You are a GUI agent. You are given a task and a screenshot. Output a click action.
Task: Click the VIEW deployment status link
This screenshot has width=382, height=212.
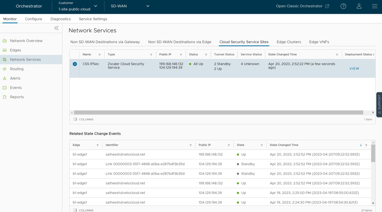(354, 69)
